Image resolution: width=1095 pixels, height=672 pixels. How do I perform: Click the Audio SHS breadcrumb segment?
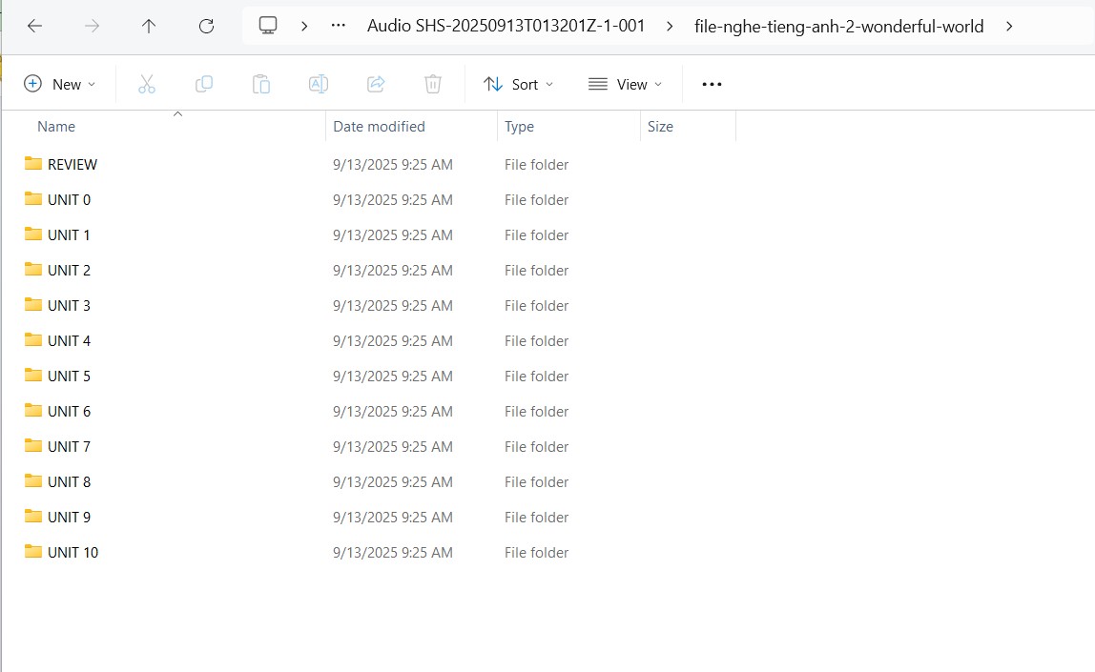click(x=506, y=27)
